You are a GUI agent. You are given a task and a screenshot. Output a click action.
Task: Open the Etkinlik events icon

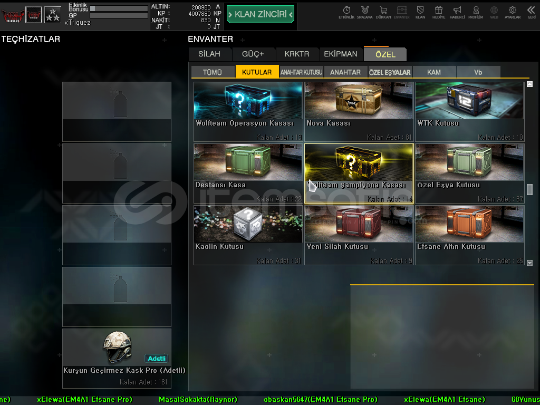346,13
